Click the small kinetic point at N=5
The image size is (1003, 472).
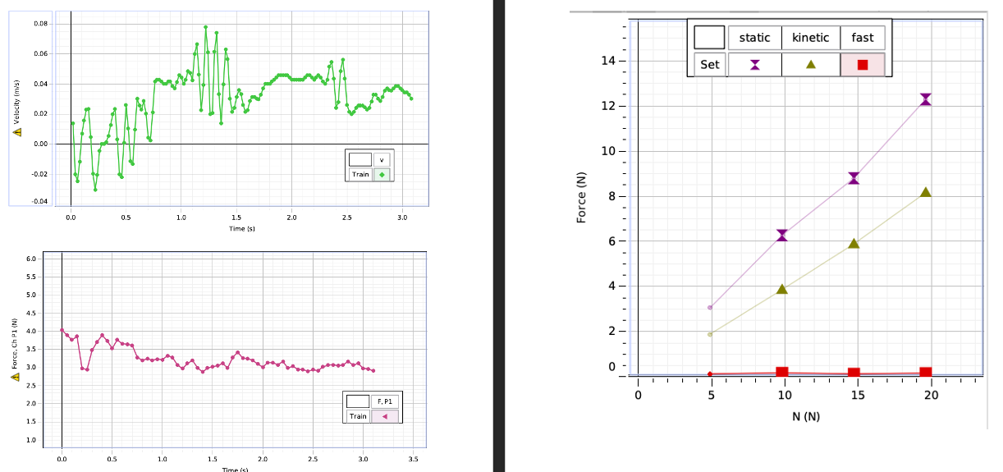click(710, 334)
